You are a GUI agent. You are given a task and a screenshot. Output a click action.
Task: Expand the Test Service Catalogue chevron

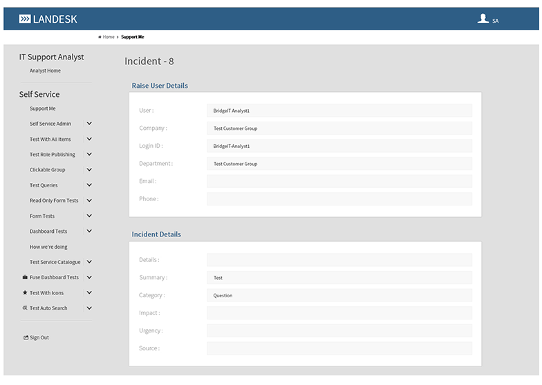click(89, 262)
